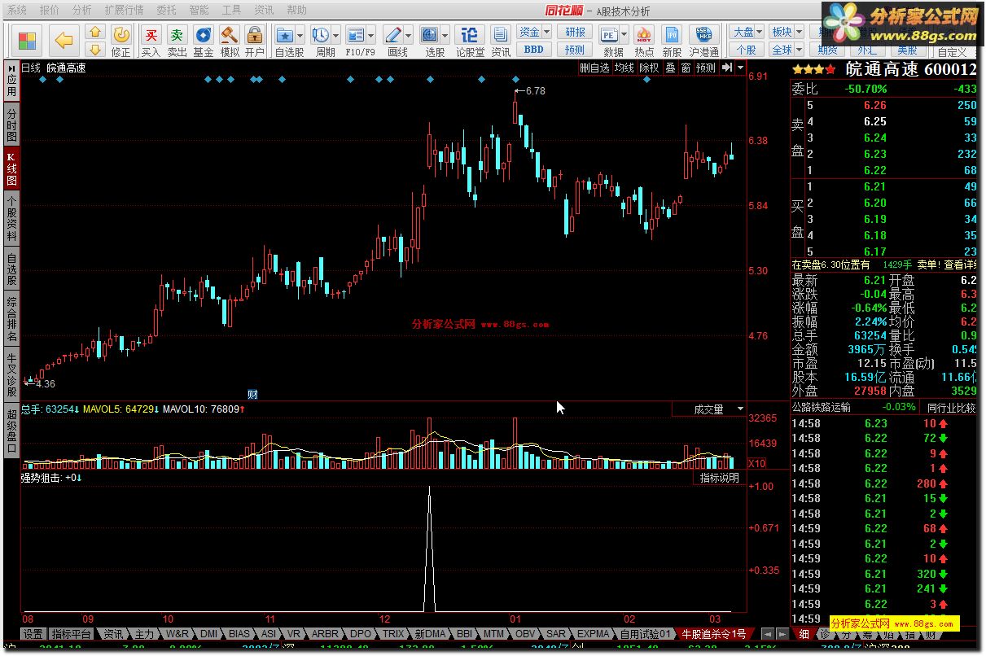Go back with the yellow left arrow
986x656 pixels.
64,40
